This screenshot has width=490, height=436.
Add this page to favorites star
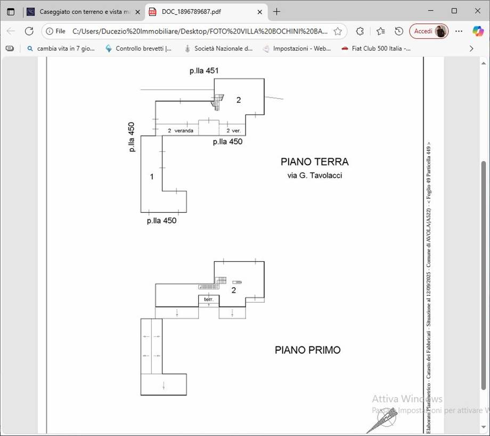click(x=338, y=31)
